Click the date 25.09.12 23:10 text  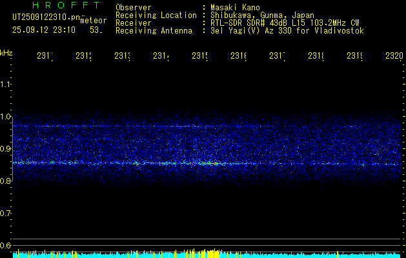[44, 30]
